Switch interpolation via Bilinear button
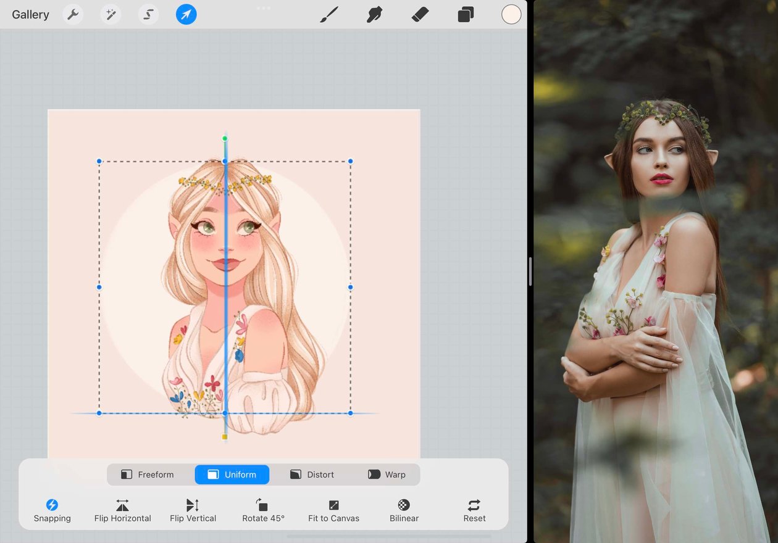The image size is (778, 543). [404, 511]
